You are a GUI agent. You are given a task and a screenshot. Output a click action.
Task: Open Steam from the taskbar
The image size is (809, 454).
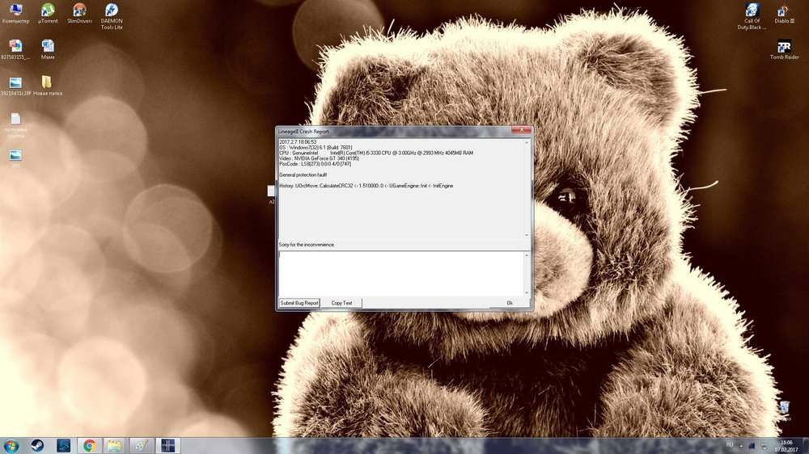37,445
